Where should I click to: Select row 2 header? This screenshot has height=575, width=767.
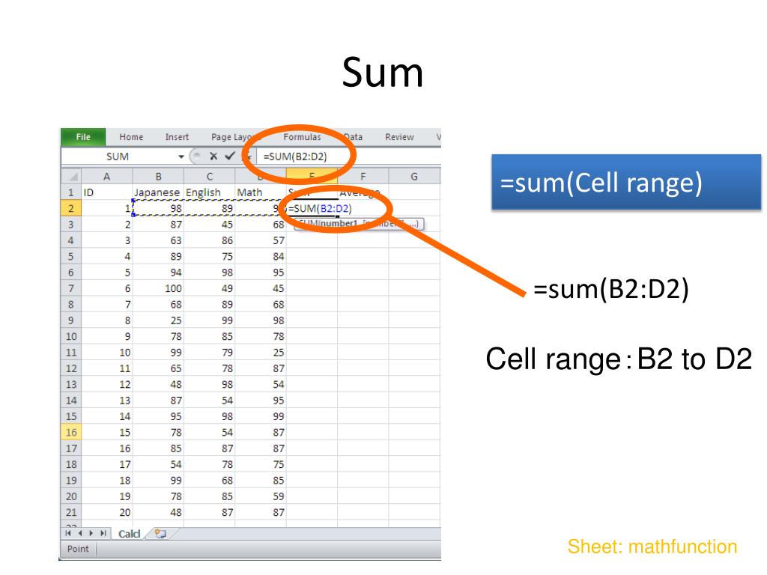click(71, 208)
